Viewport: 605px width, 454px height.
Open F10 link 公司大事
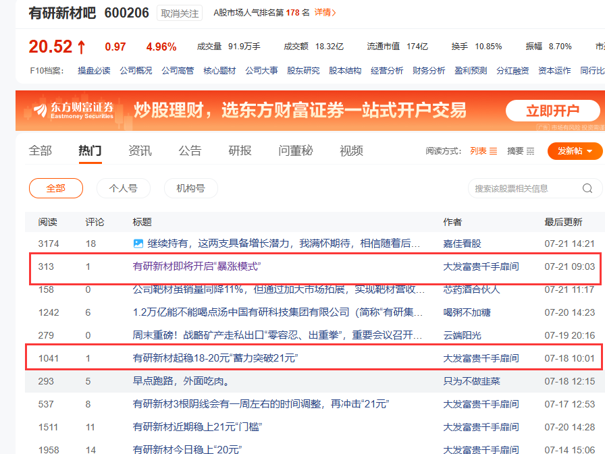(261, 71)
